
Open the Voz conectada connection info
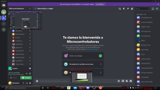[x=15, y=73]
